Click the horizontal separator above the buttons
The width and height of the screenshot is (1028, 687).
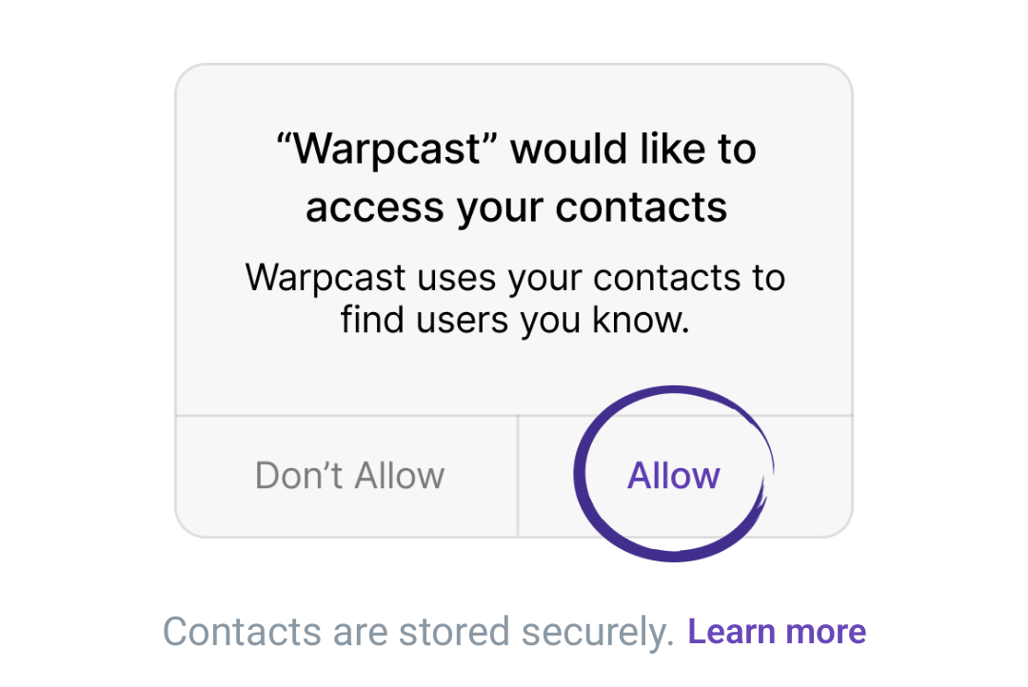515,415
